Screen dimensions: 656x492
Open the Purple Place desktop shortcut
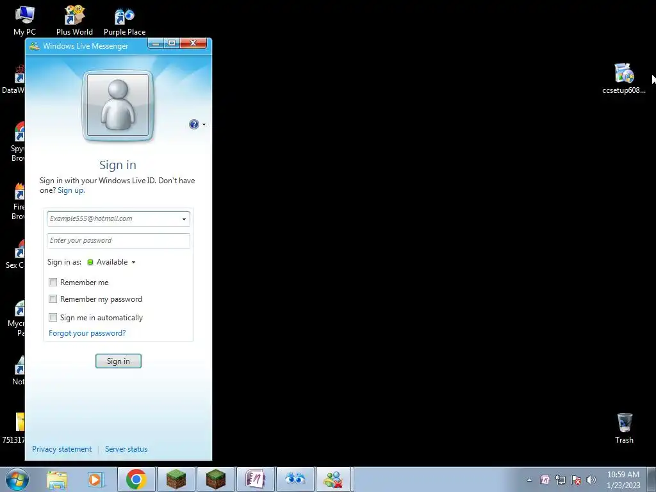pyautogui.click(x=125, y=20)
